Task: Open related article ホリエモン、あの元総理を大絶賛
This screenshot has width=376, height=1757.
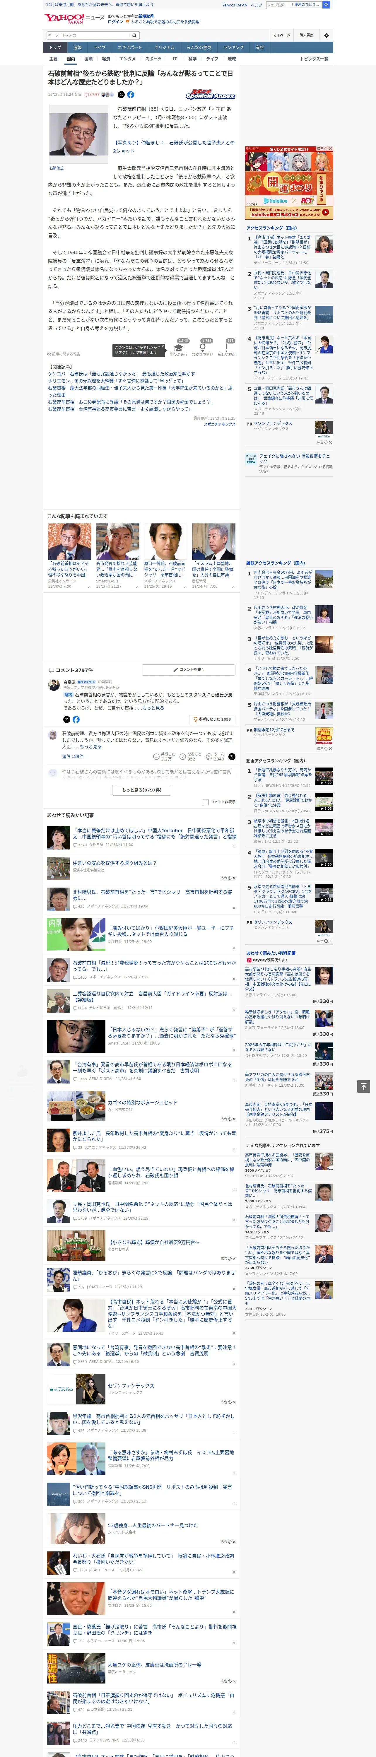Action: pos(115,381)
